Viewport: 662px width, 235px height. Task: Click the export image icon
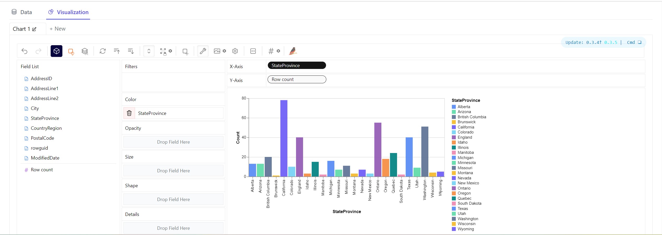coord(217,51)
